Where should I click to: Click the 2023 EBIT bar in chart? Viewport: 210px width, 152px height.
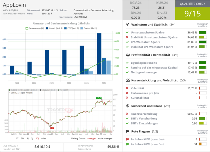[x=87, y=71]
